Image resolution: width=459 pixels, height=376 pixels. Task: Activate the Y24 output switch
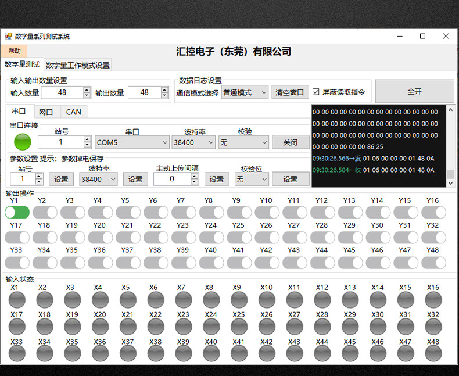click(x=211, y=238)
